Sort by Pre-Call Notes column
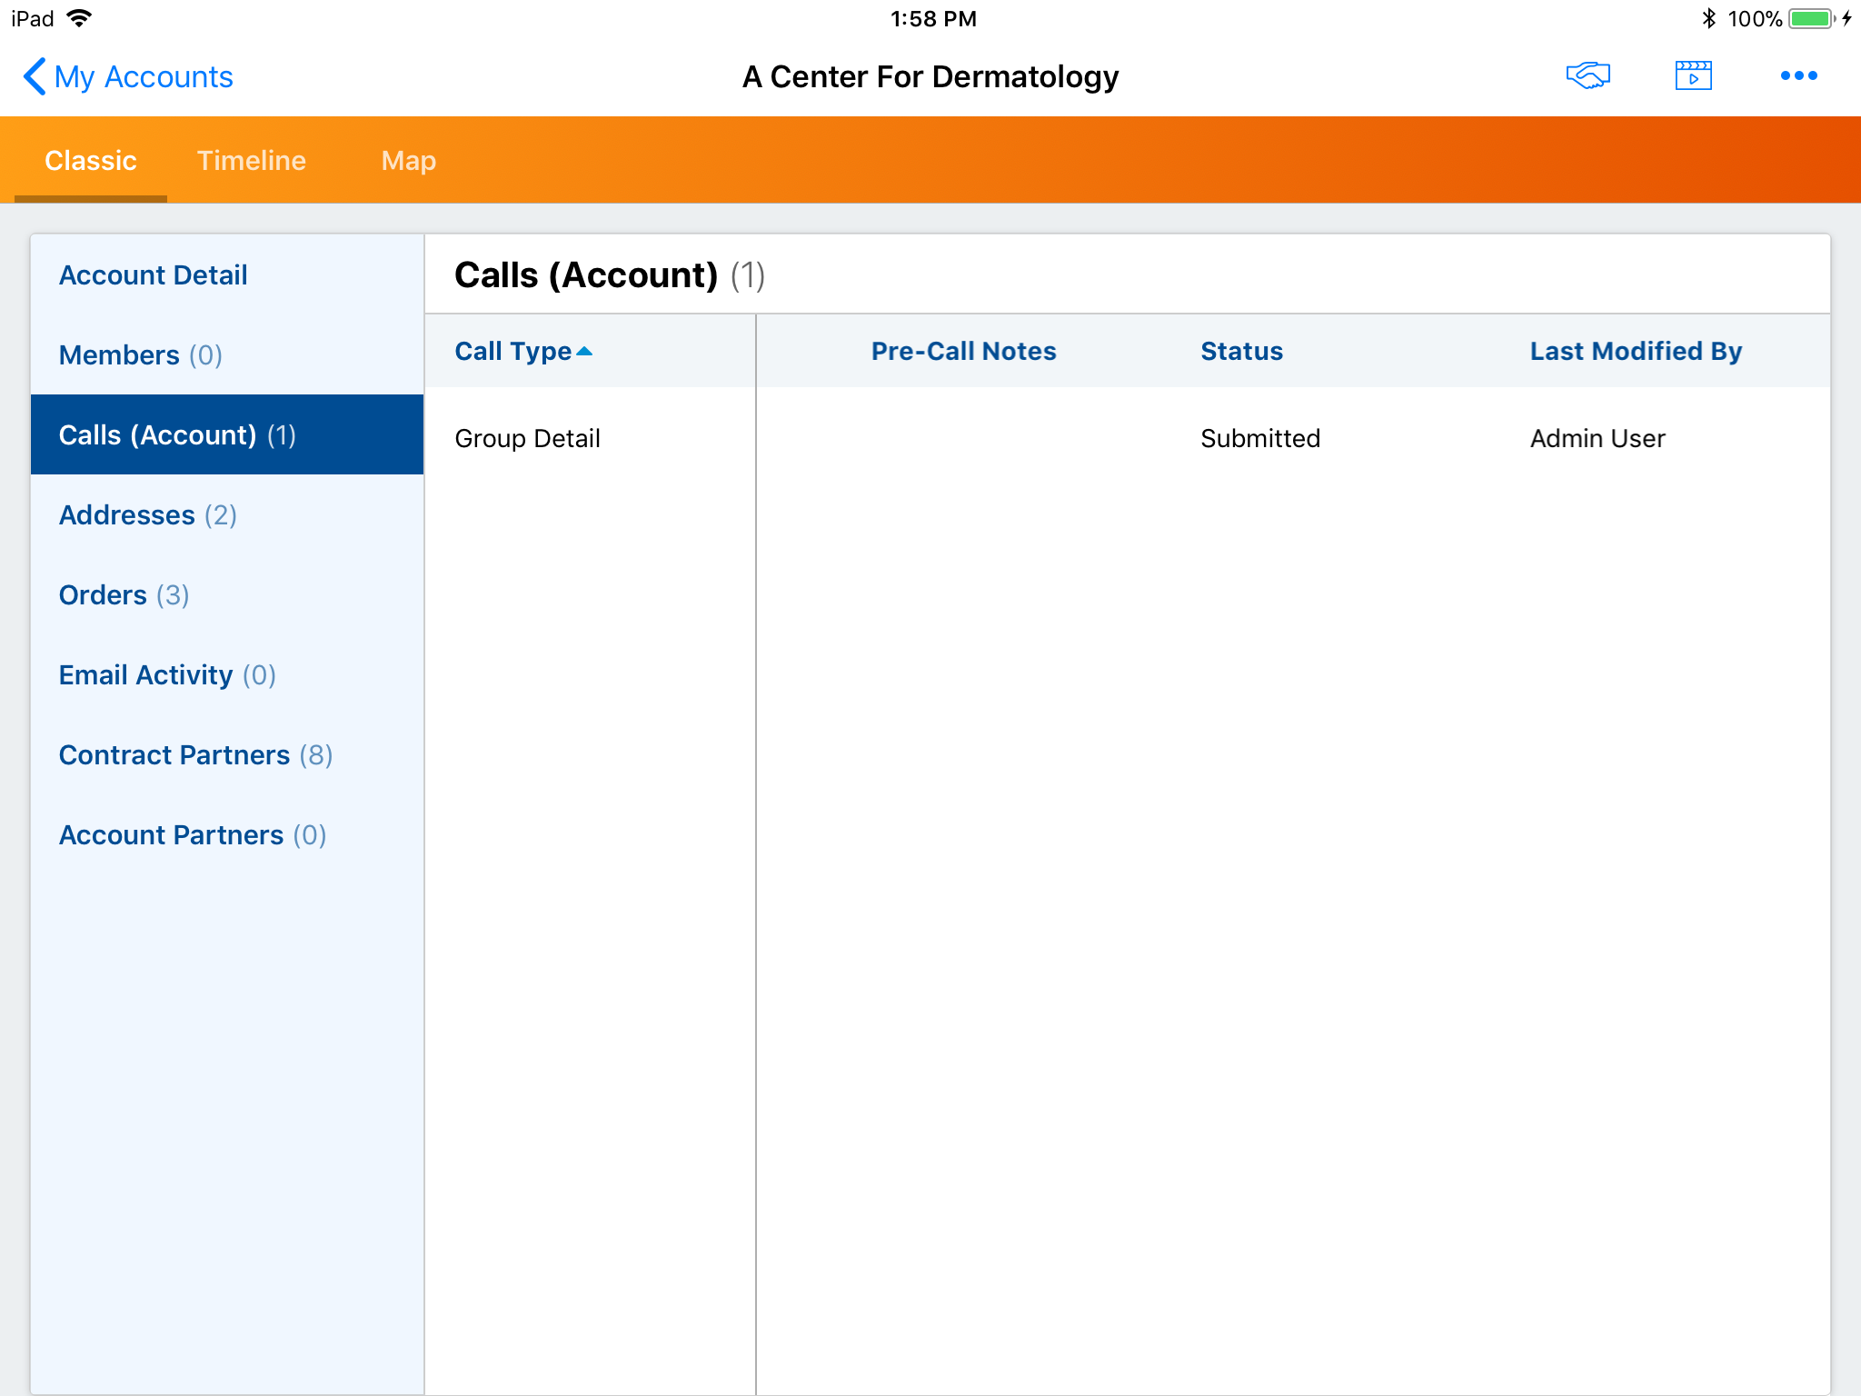This screenshot has width=1861, height=1396. [x=963, y=352]
